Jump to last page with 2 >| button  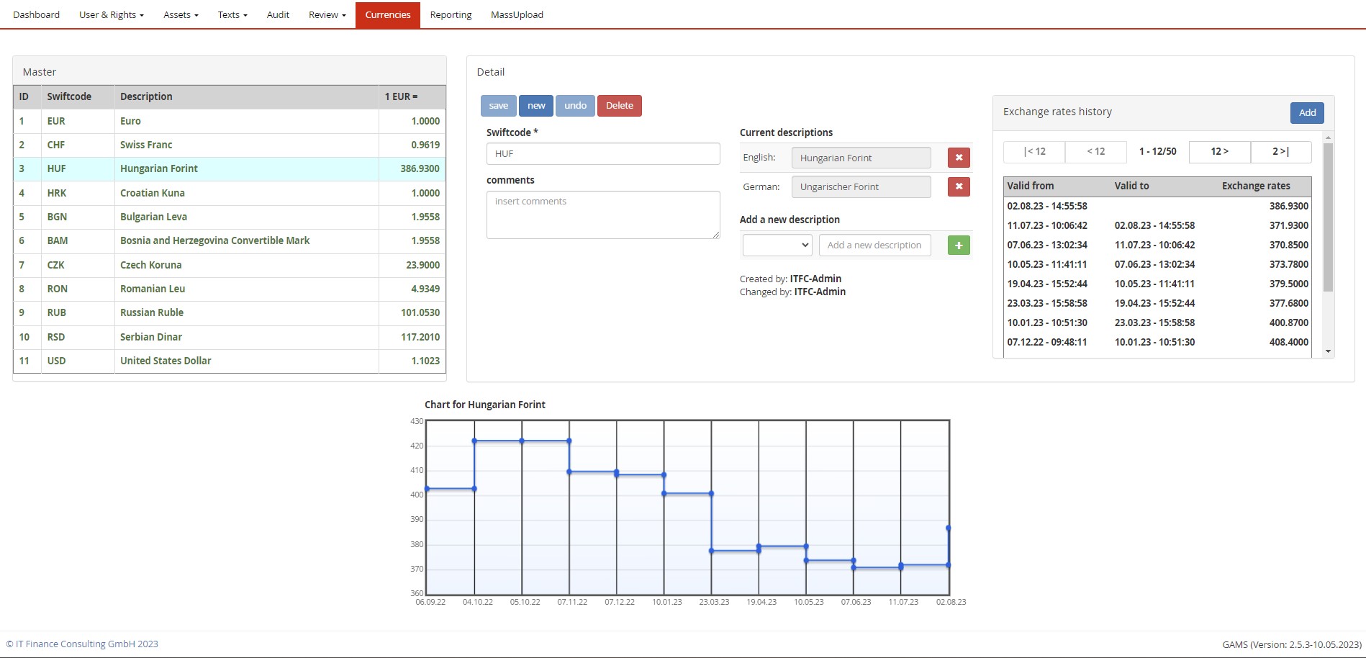pyautogui.click(x=1280, y=152)
